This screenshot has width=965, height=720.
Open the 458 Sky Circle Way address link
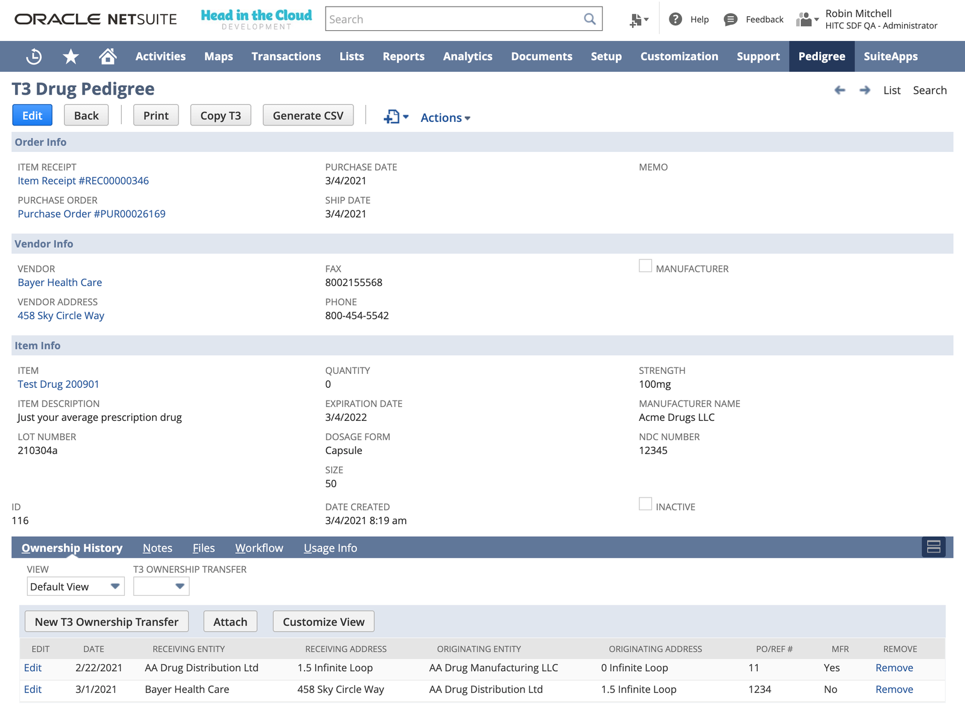[x=61, y=316]
